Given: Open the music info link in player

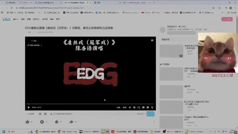Looking at the screenshot, I should (x=34, y=45).
